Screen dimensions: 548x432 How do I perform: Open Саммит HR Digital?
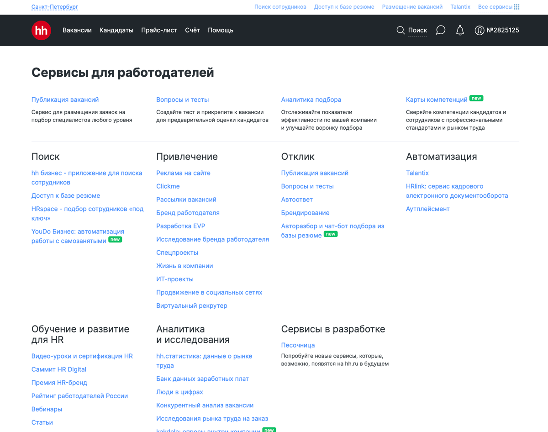pyautogui.click(x=59, y=369)
